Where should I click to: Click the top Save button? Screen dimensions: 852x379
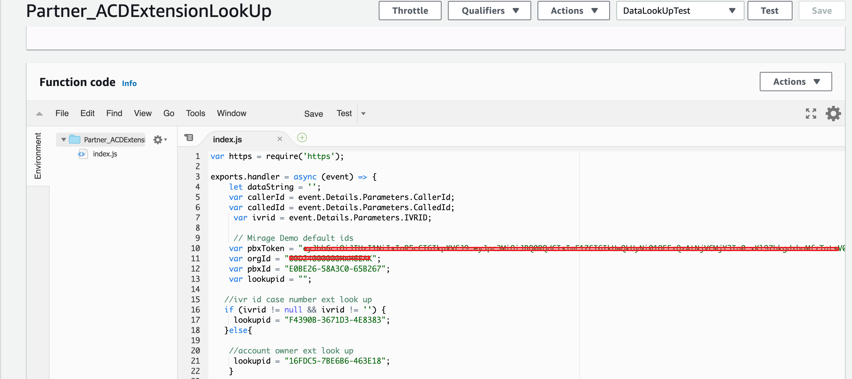(821, 11)
